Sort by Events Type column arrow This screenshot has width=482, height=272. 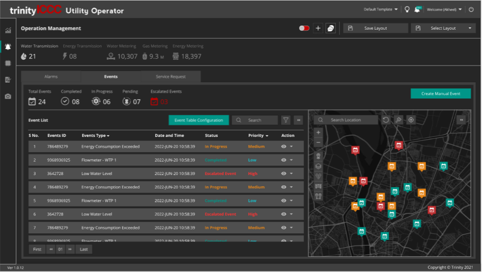(108, 136)
